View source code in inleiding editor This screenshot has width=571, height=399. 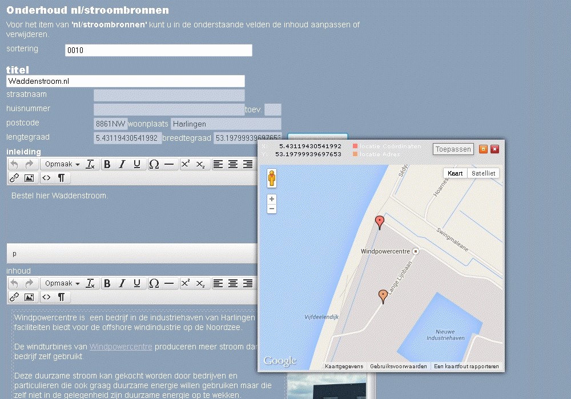(46, 178)
